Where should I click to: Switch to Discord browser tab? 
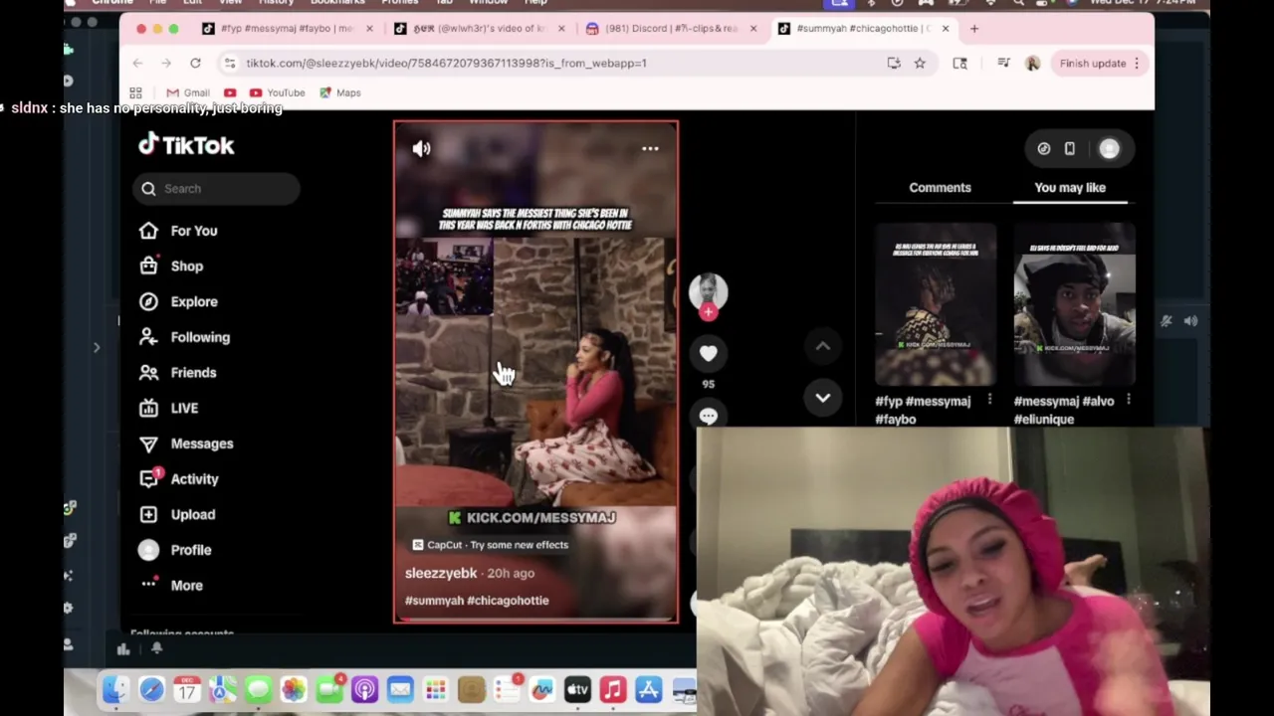pyautogui.click(x=672, y=29)
